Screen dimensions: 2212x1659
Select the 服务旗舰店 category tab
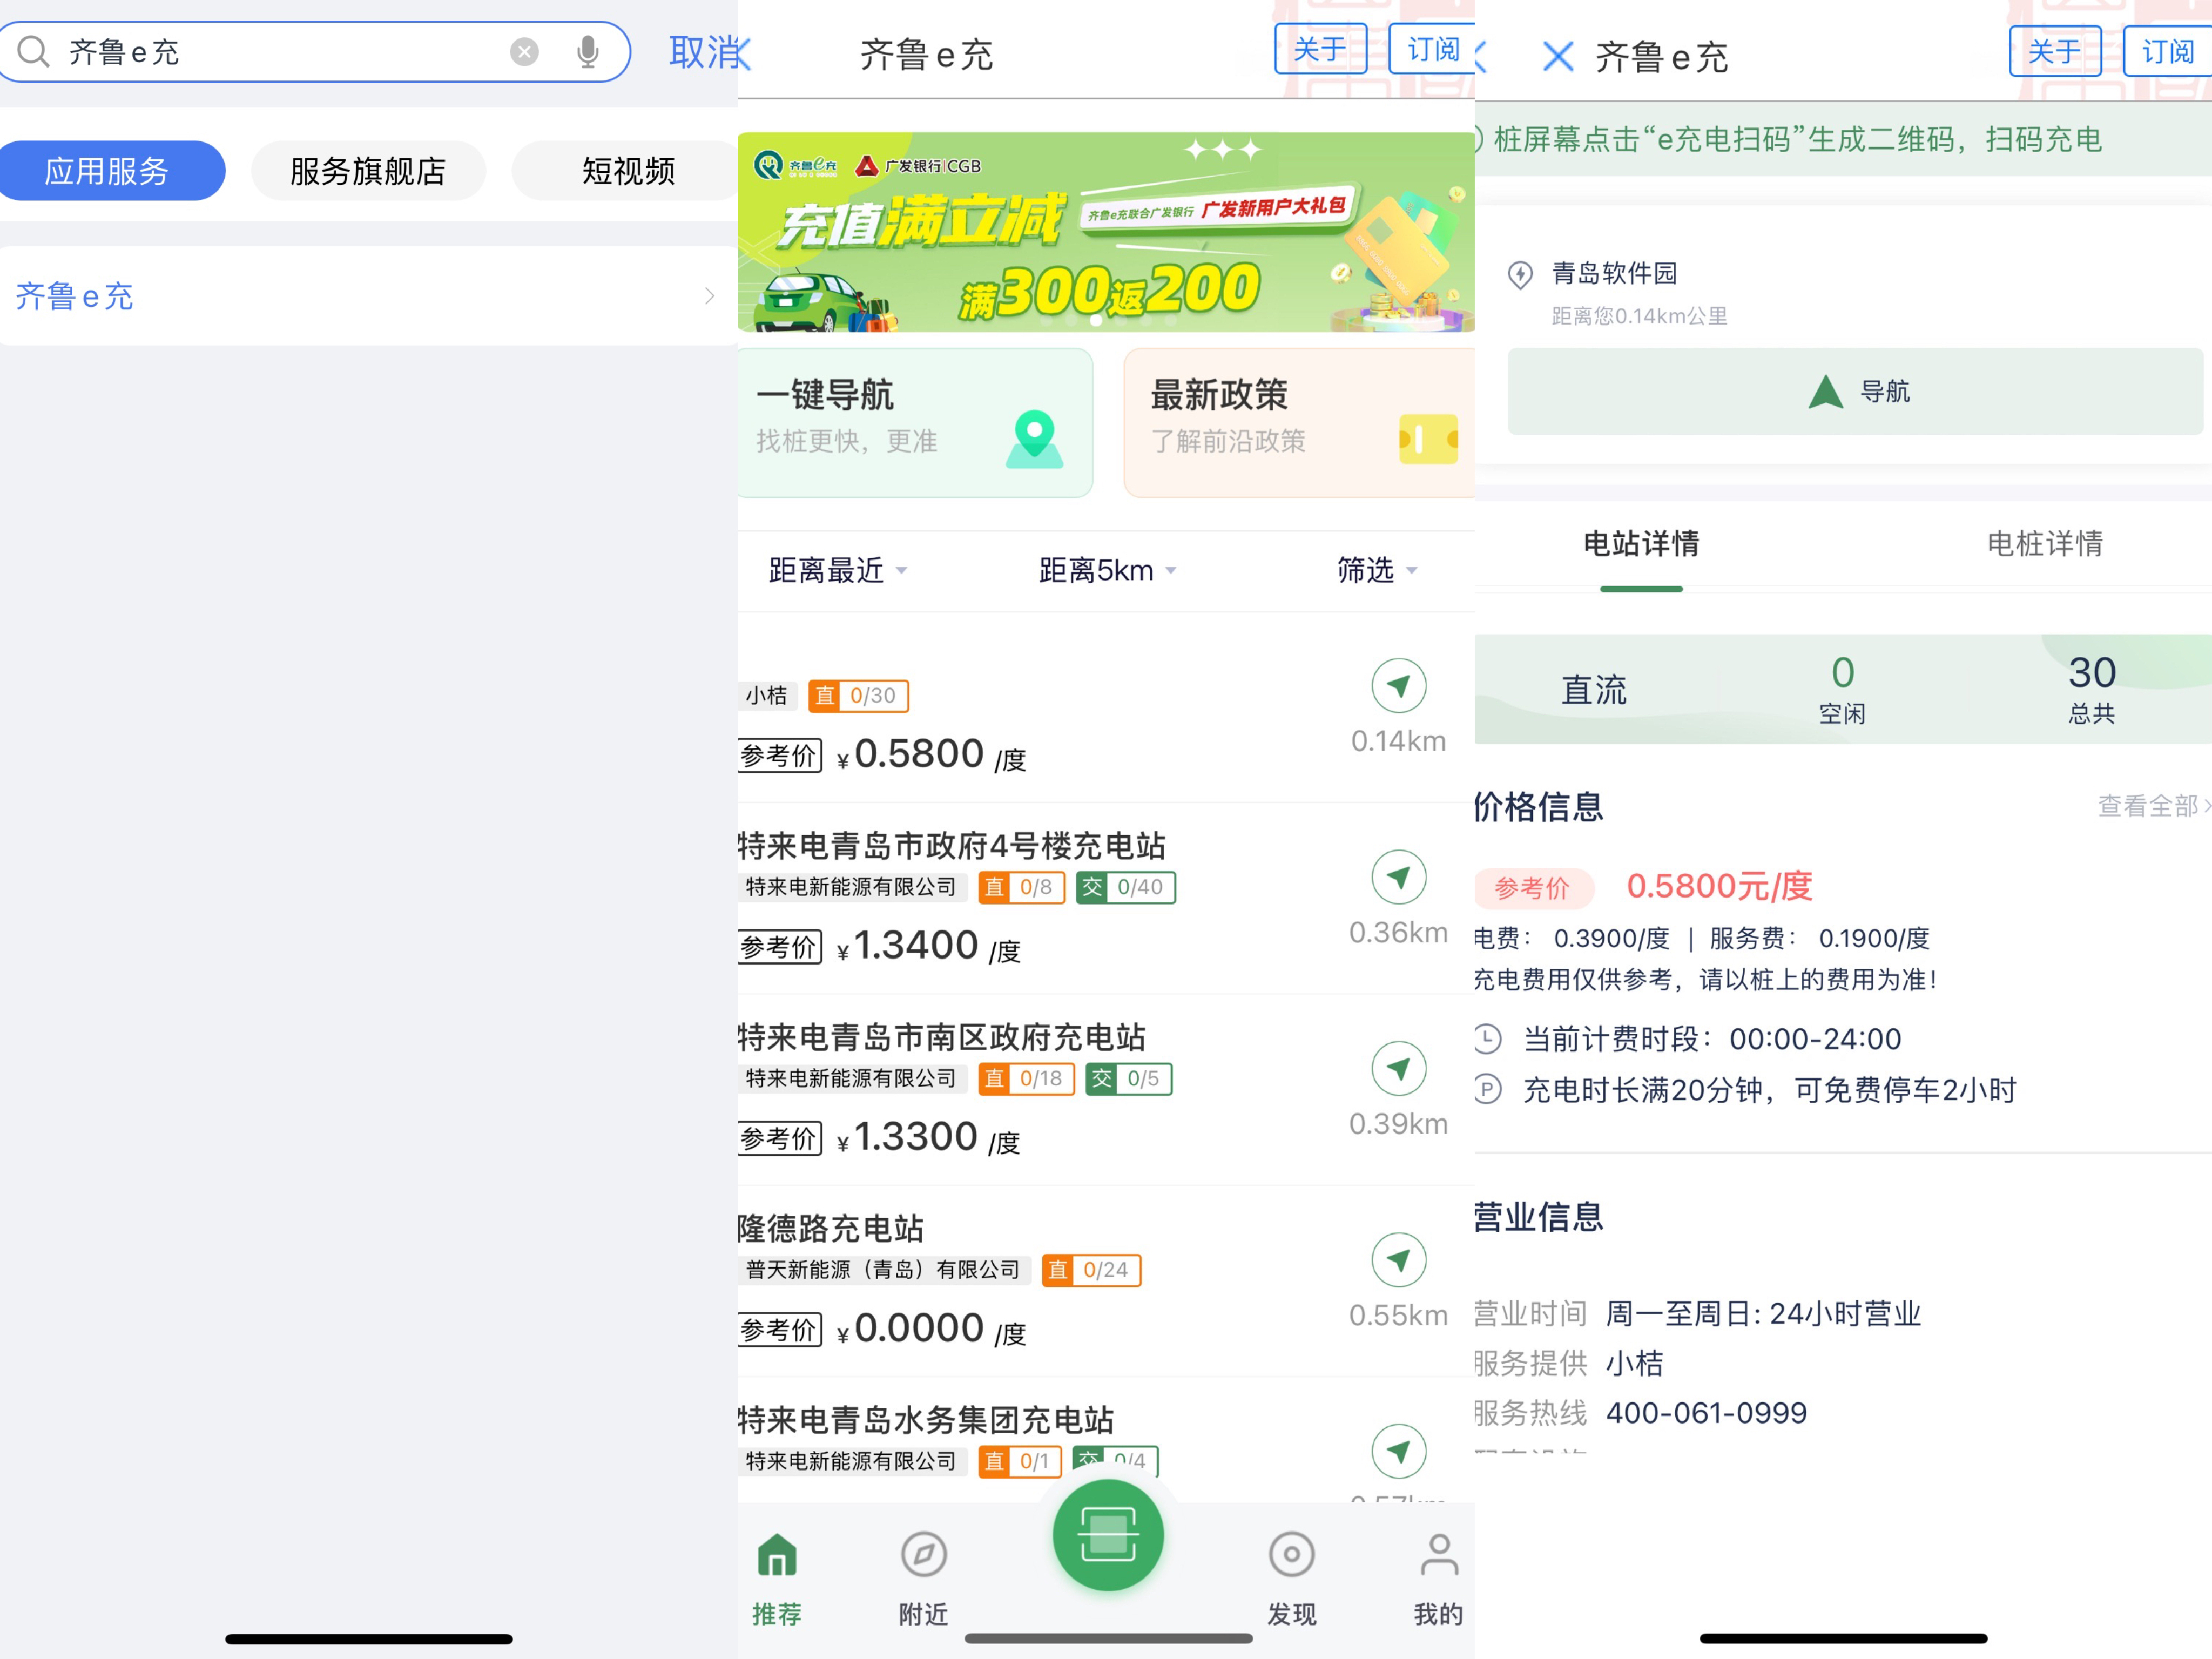[368, 171]
